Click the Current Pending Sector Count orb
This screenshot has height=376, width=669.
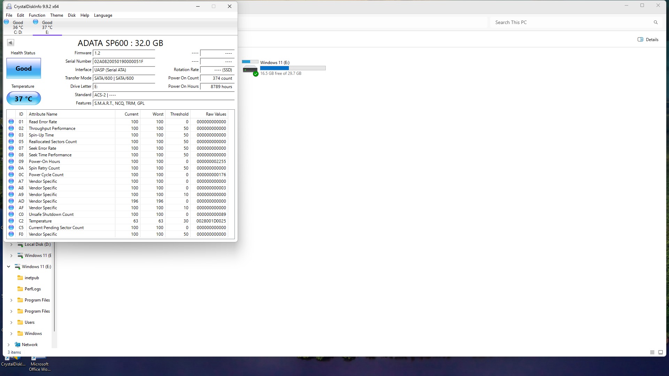11,228
